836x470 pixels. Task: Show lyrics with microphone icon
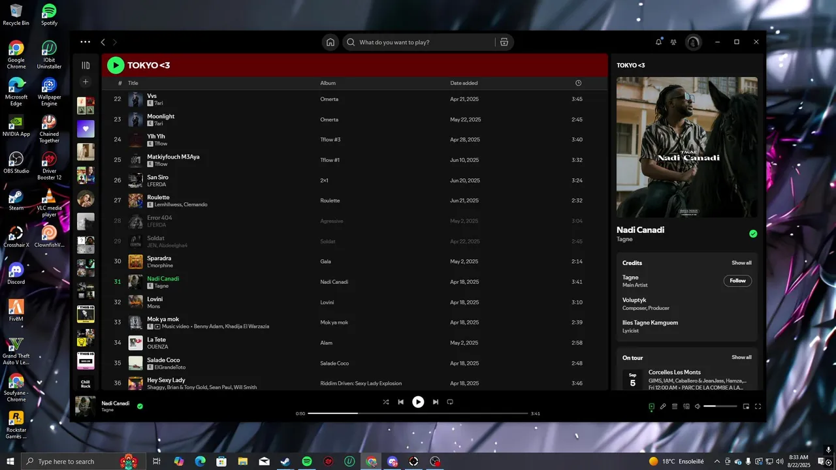(663, 407)
